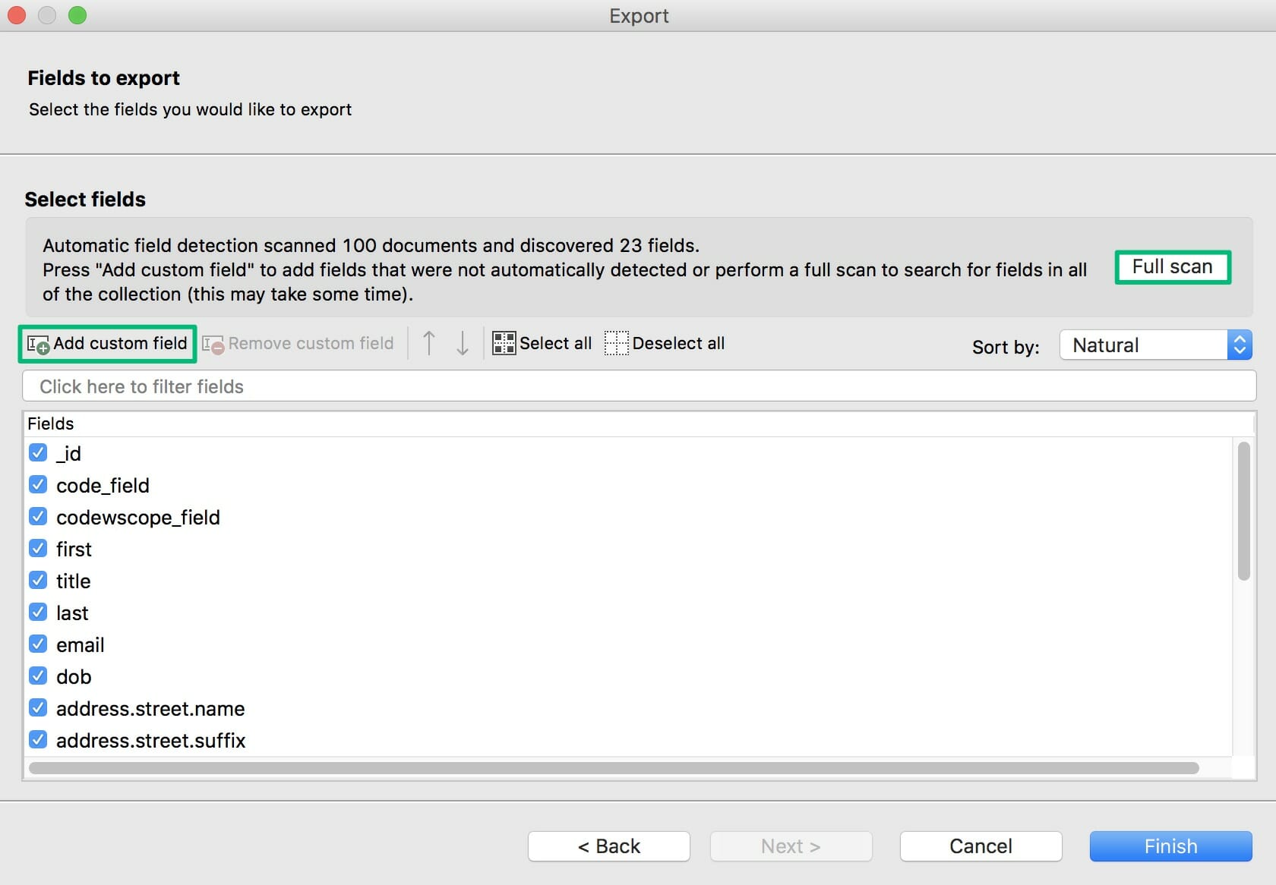
Task: Toggle the codewscope_field checkbox
Action: click(38, 517)
